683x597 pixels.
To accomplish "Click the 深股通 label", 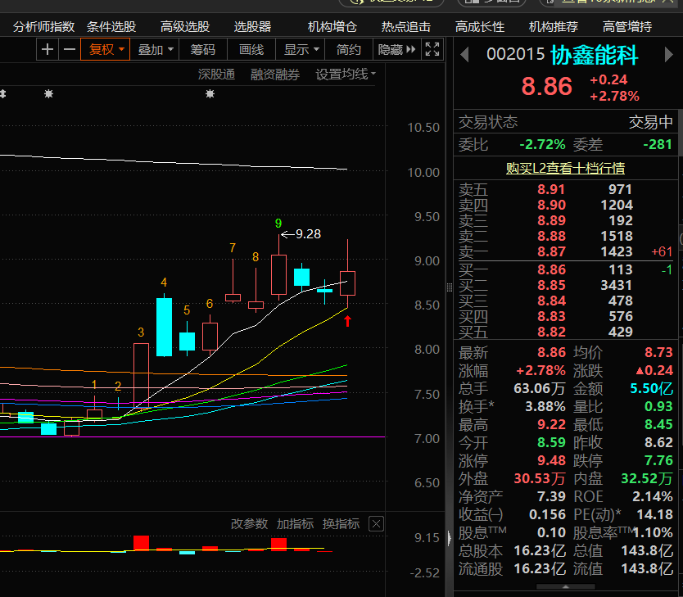I will click(216, 75).
